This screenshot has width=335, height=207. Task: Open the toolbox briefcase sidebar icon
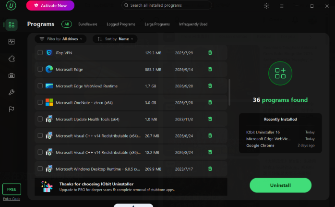[12, 75]
